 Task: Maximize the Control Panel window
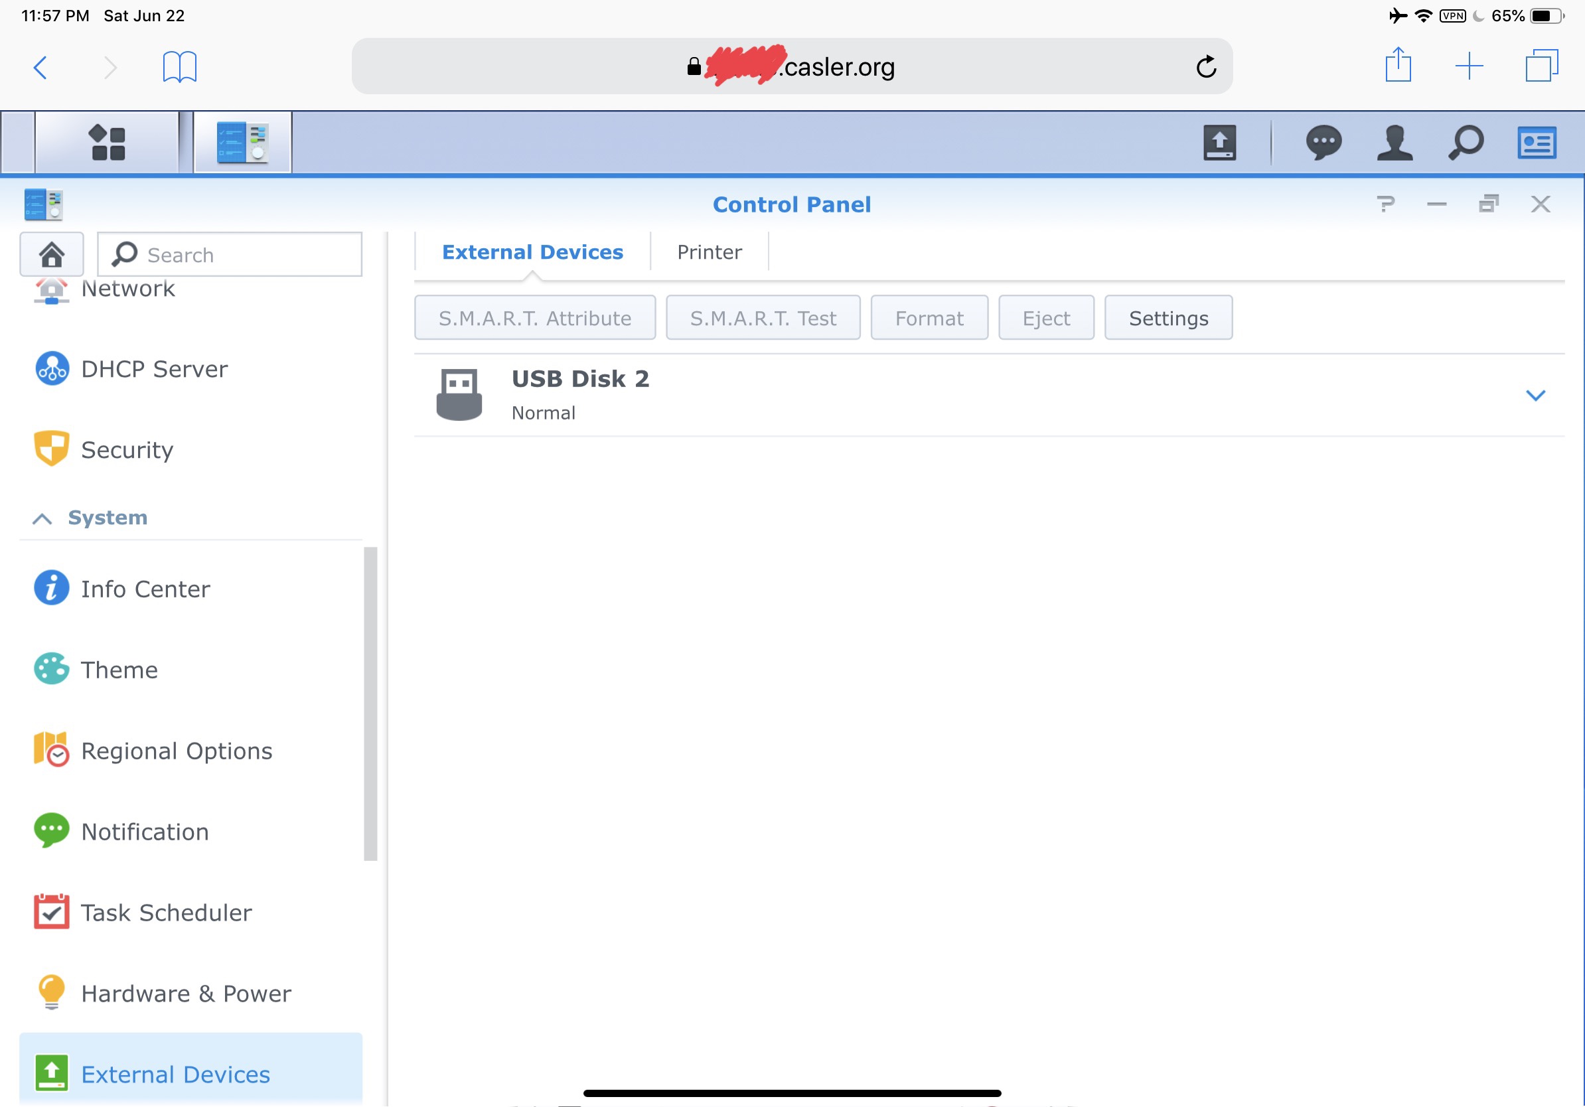click(1488, 204)
